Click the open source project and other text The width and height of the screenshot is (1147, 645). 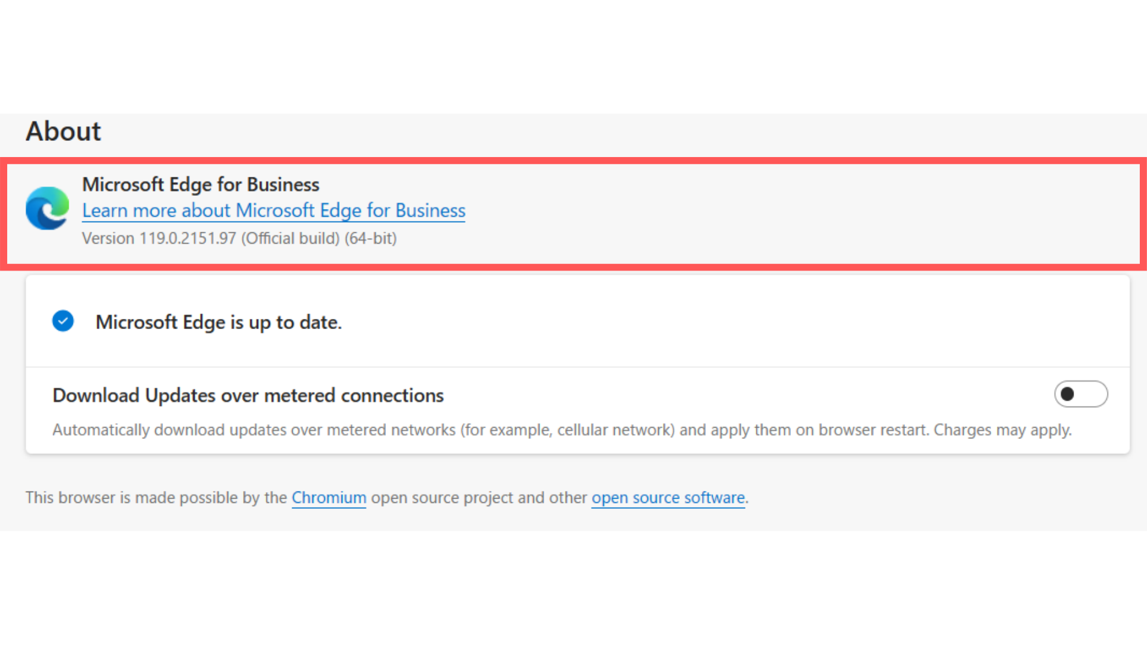point(479,497)
